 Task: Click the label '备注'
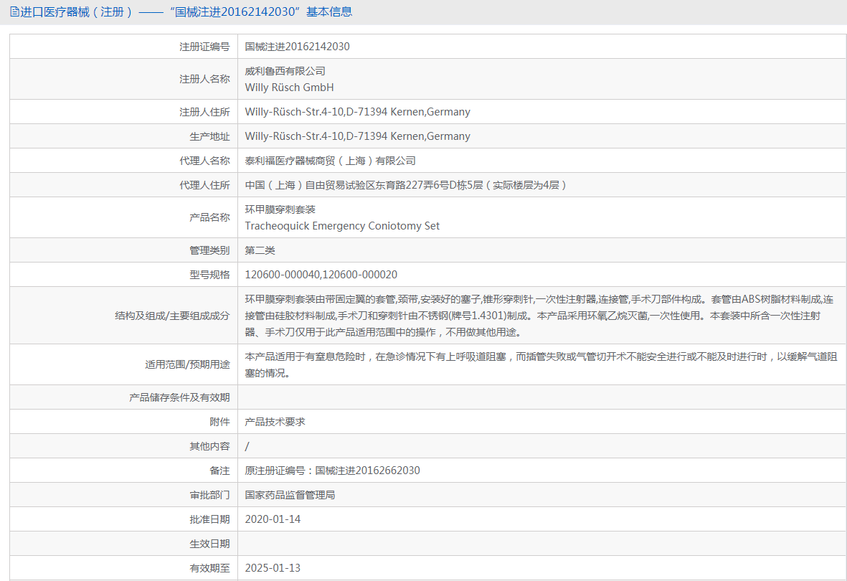pyautogui.click(x=220, y=471)
